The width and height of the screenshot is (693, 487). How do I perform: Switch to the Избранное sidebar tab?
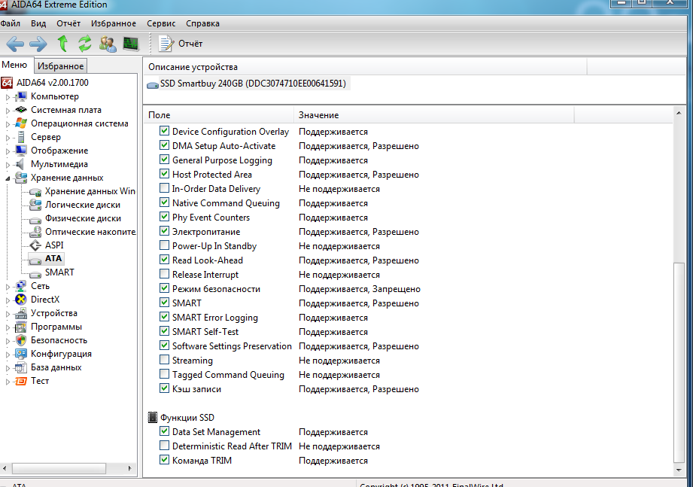[60, 65]
